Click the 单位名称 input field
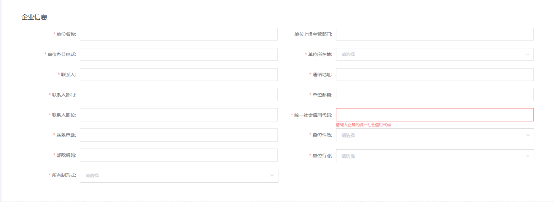The width and height of the screenshot is (553, 202). click(x=179, y=34)
